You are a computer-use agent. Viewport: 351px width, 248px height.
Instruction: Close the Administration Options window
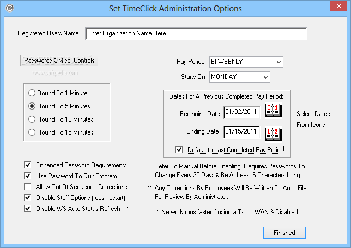click(338, 6)
